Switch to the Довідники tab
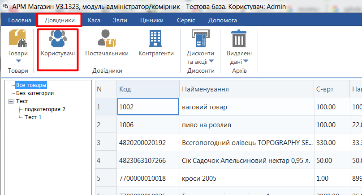The width and height of the screenshot is (362, 195). coord(60,20)
